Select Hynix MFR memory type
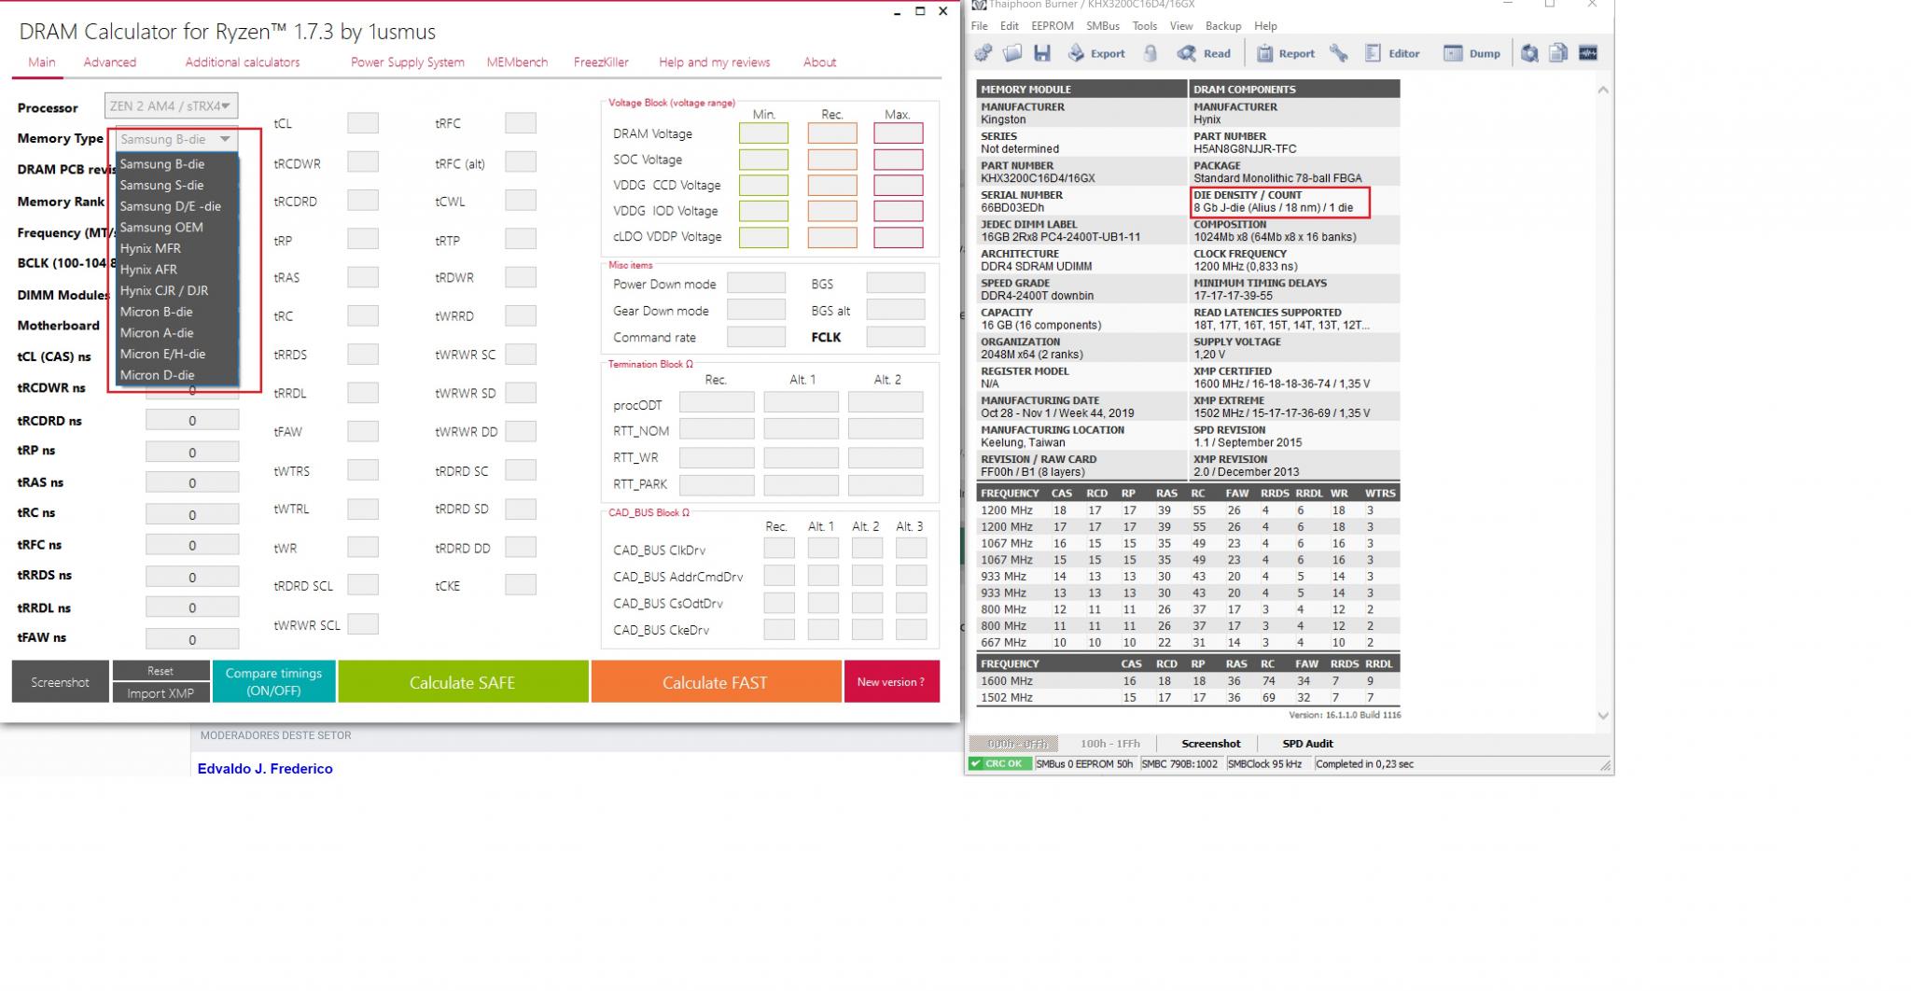Viewport: 1911px width, 991px height. pos(177,248)
